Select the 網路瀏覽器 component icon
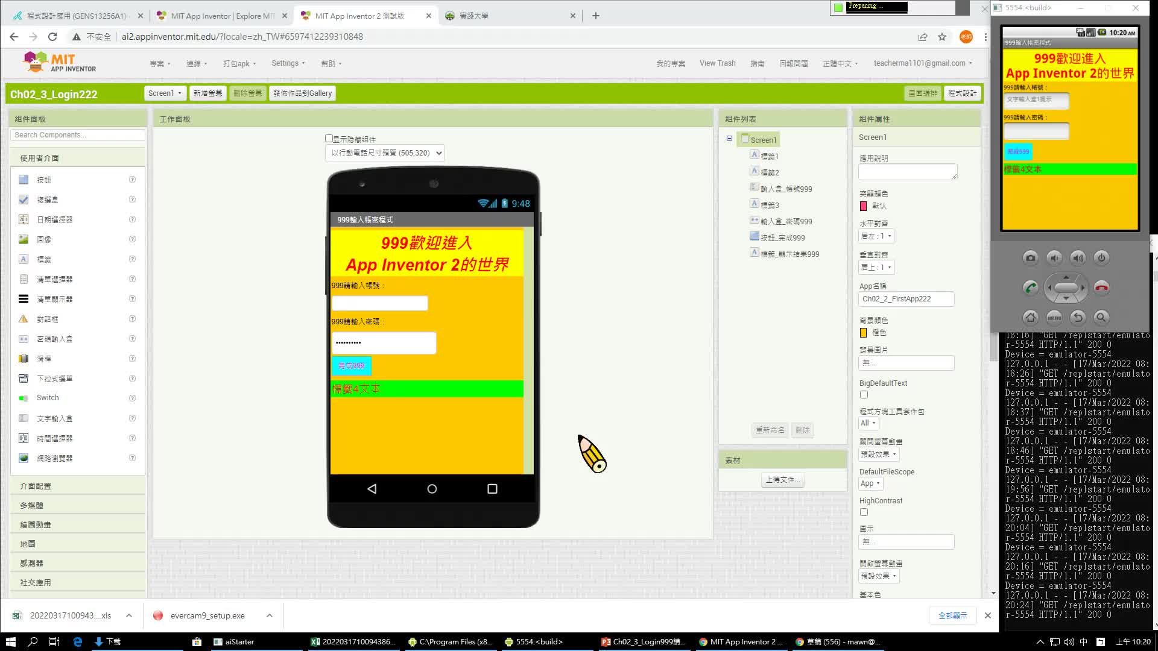This screenshot has width=1158, height=651. point(24,458)
